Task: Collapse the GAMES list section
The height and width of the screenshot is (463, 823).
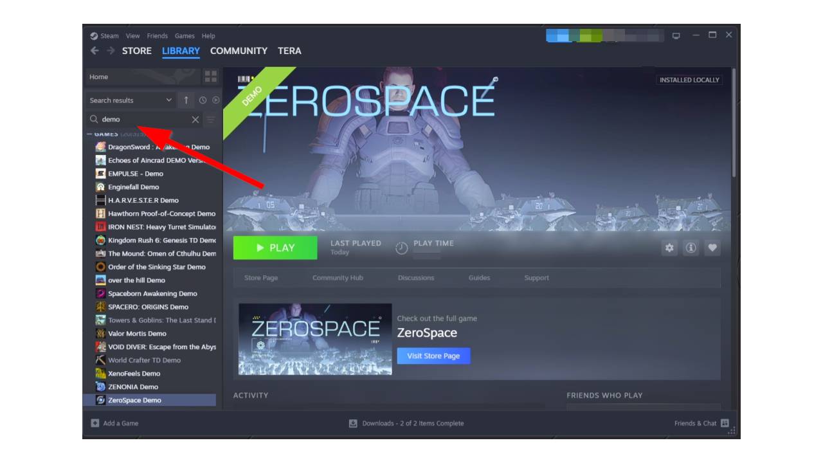Action: (89, 134)
